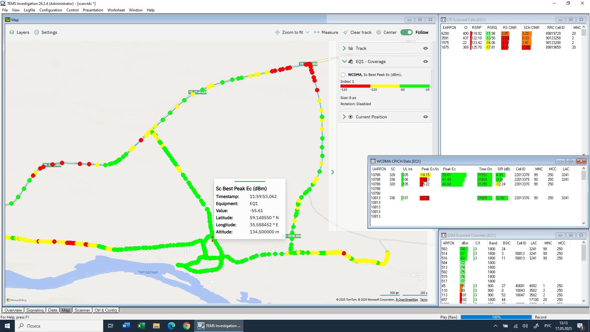Viewport: 590px width, 332px height.
Task: Open the Zoom to fit dropdown arrow
Action: pyautogui.click(x=307, y=32)
